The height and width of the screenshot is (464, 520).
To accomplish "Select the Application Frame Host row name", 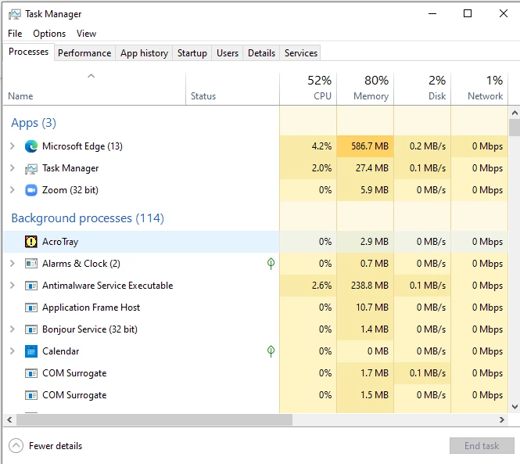I will [91, 308].
